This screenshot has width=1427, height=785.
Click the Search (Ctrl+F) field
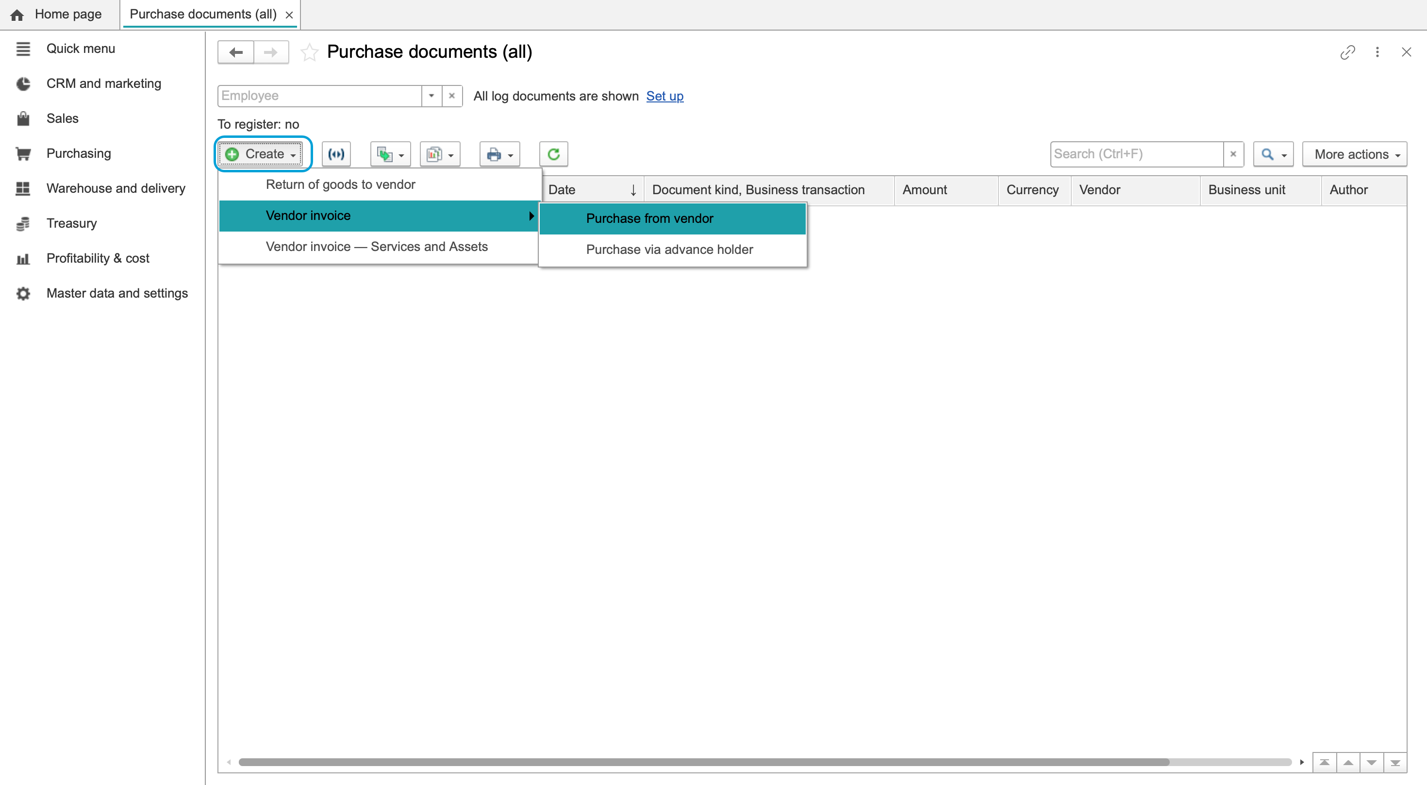tap(1137, 154)
